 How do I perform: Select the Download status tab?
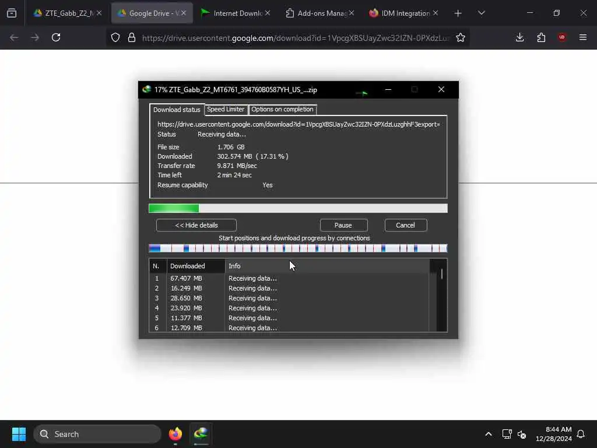[177, 110]
